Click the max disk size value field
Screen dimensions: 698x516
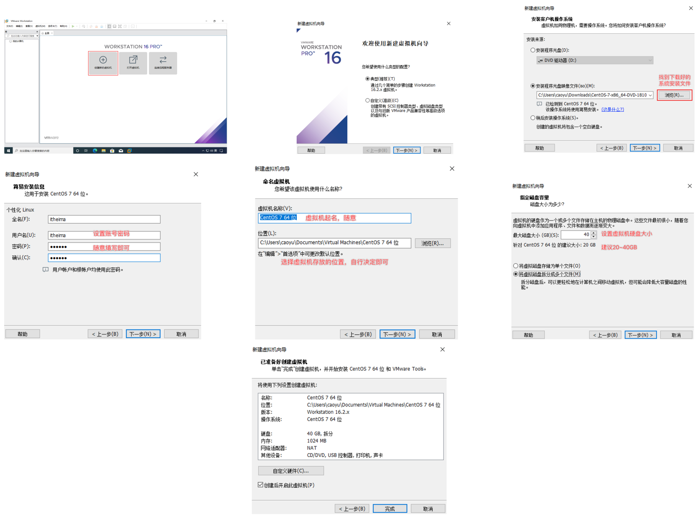[576, 235]
